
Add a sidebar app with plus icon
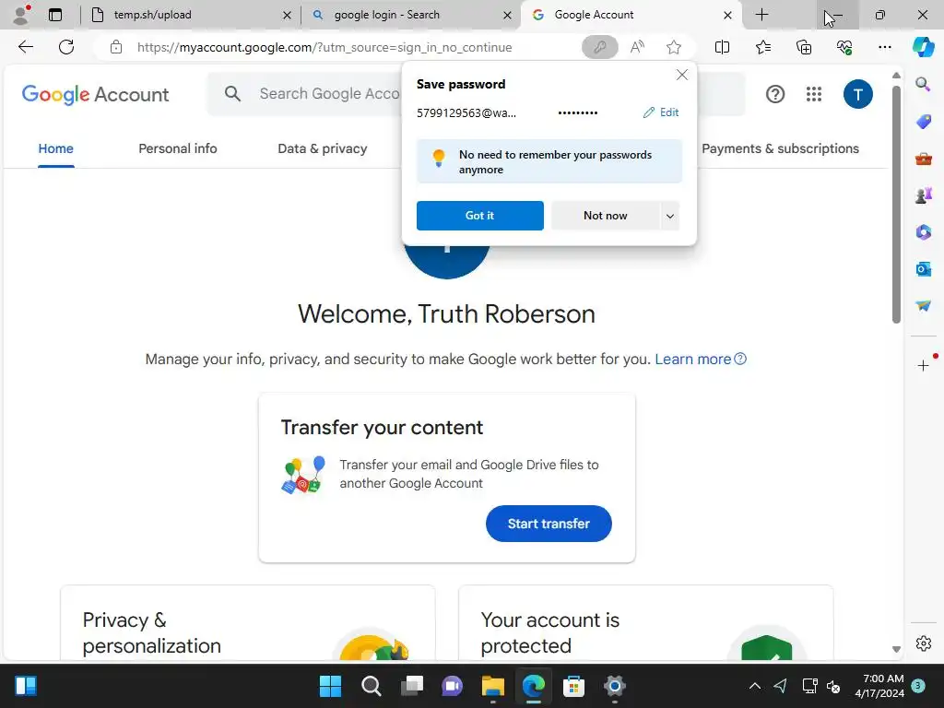point(923,365)
